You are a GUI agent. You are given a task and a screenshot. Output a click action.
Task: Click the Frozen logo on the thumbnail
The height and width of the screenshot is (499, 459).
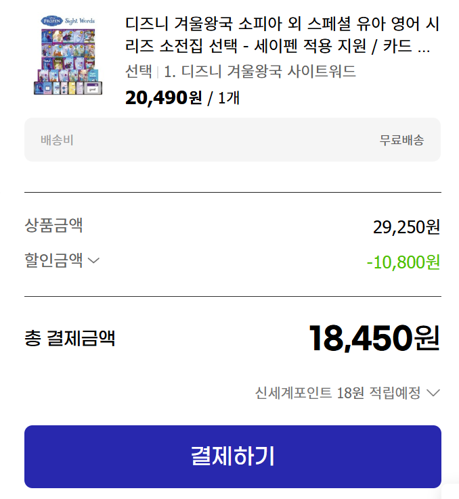[x=51, y=22]
